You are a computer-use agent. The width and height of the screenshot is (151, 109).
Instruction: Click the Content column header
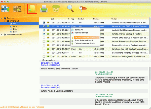click(114, 19)
